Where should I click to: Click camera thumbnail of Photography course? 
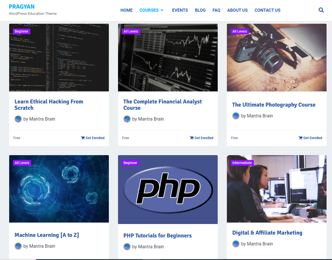pos(276,57)
